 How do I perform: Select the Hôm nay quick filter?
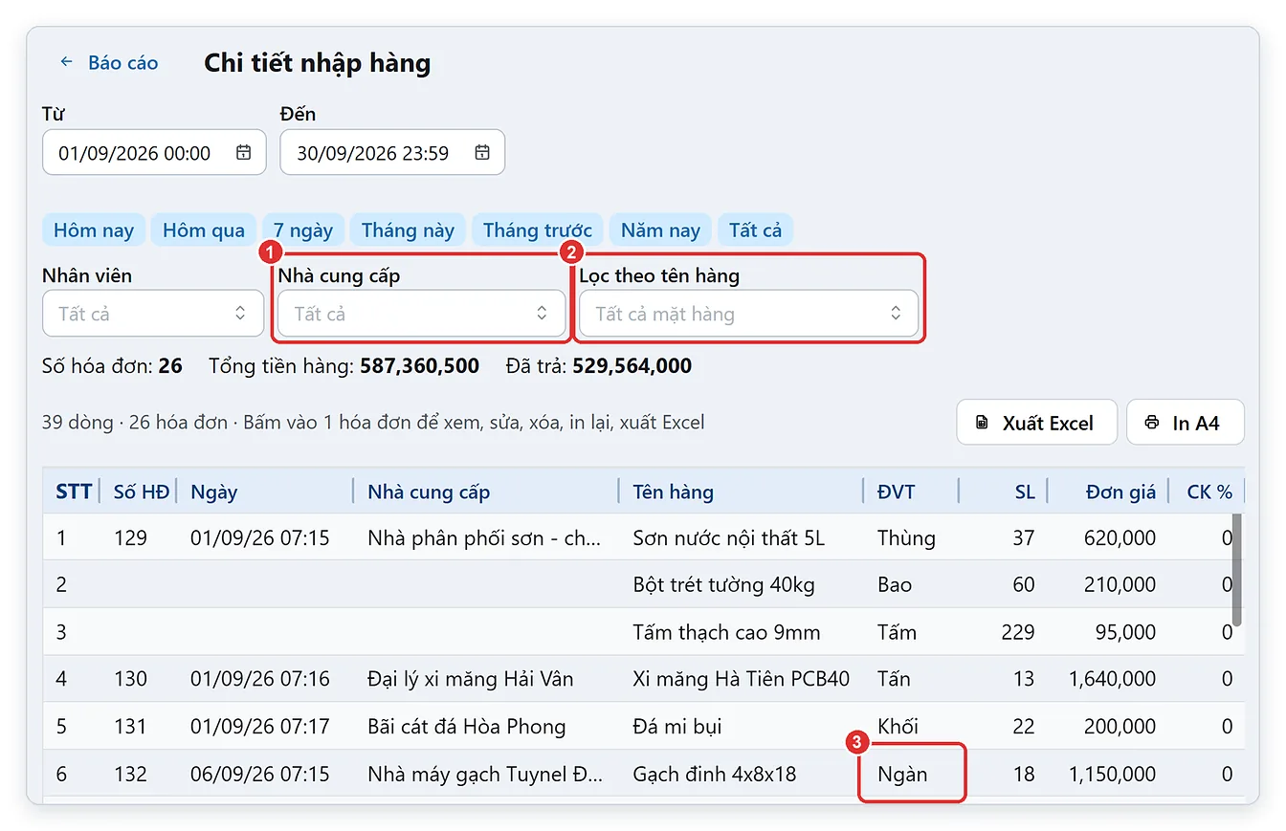tap(94, 230)
